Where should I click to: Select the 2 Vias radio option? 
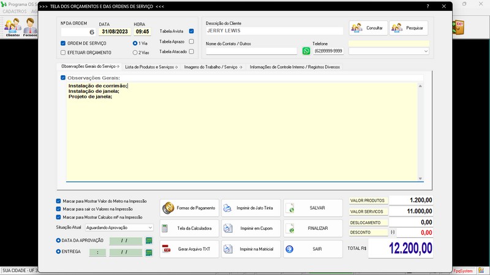(x=135, y=53)
